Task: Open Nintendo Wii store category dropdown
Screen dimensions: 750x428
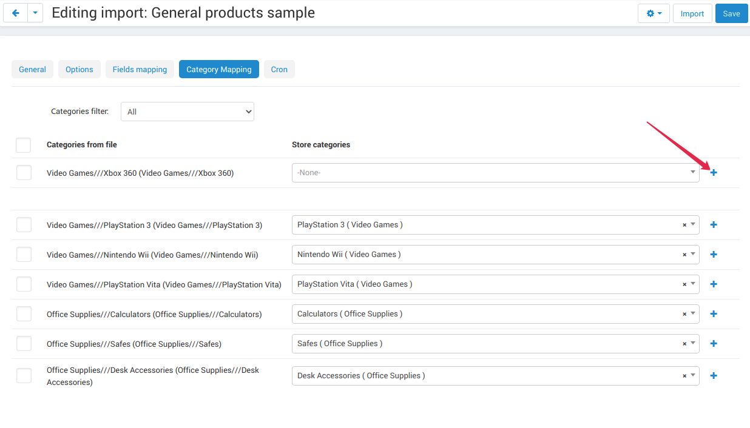Action: point(495,255)
